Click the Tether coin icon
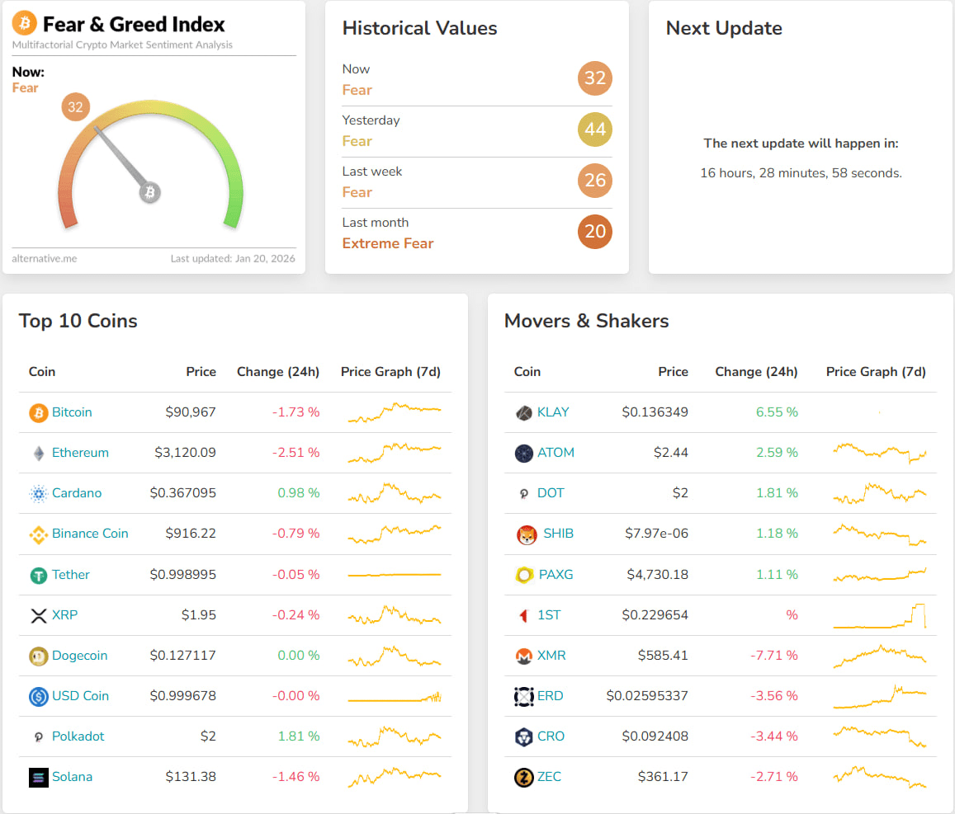Screen dimensions: 955x814 (x=38, y=575)
